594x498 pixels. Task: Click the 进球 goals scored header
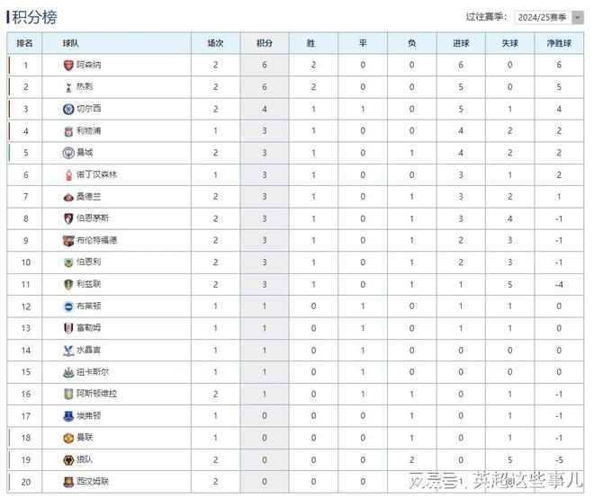pos(461,43)
